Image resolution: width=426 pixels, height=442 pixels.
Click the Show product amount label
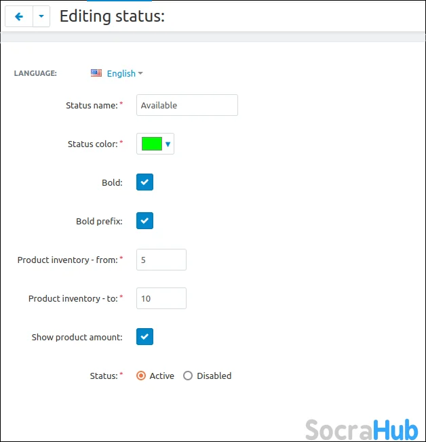coord(77,337)
